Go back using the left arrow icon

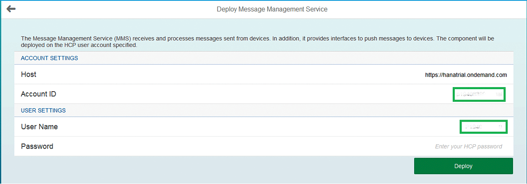[11, 9]
